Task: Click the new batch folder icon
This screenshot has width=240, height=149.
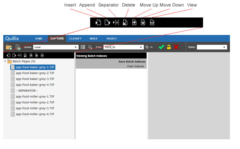Action: pyautogui.click(x=9, y=47)
